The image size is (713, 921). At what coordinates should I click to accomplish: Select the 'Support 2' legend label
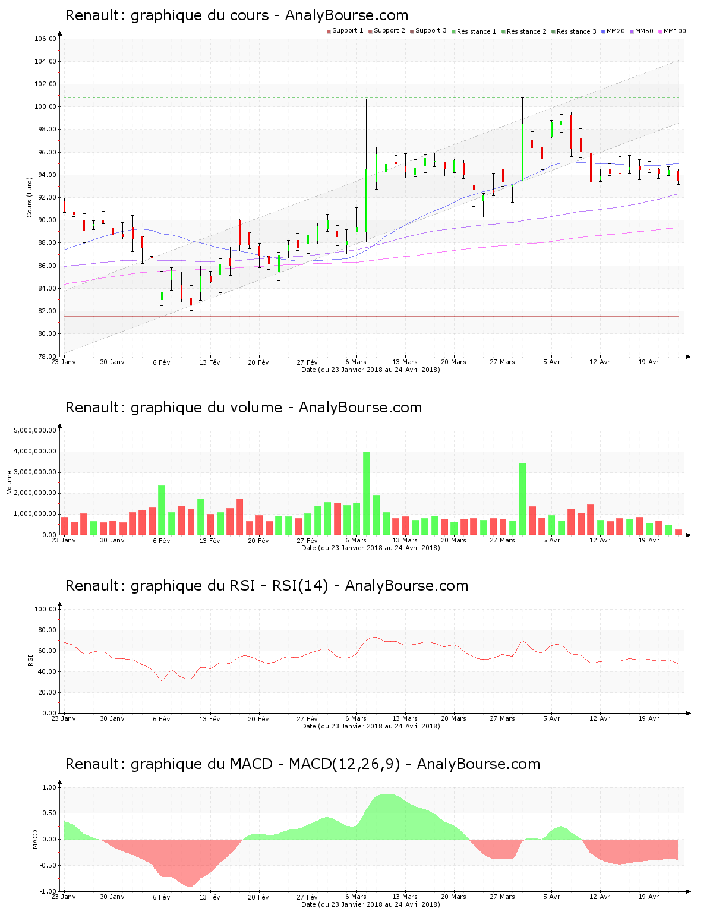[x=389, y=31]
